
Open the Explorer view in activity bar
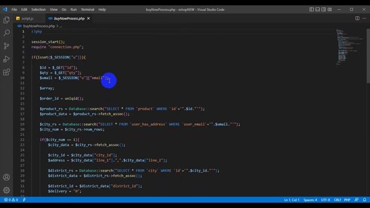[6, 20]
